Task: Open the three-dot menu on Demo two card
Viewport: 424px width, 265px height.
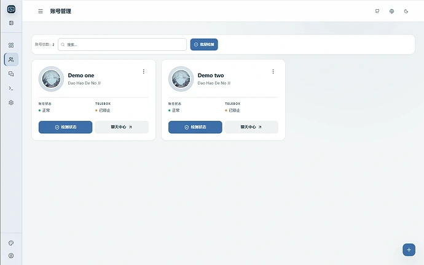Action: tap(273, 72)
